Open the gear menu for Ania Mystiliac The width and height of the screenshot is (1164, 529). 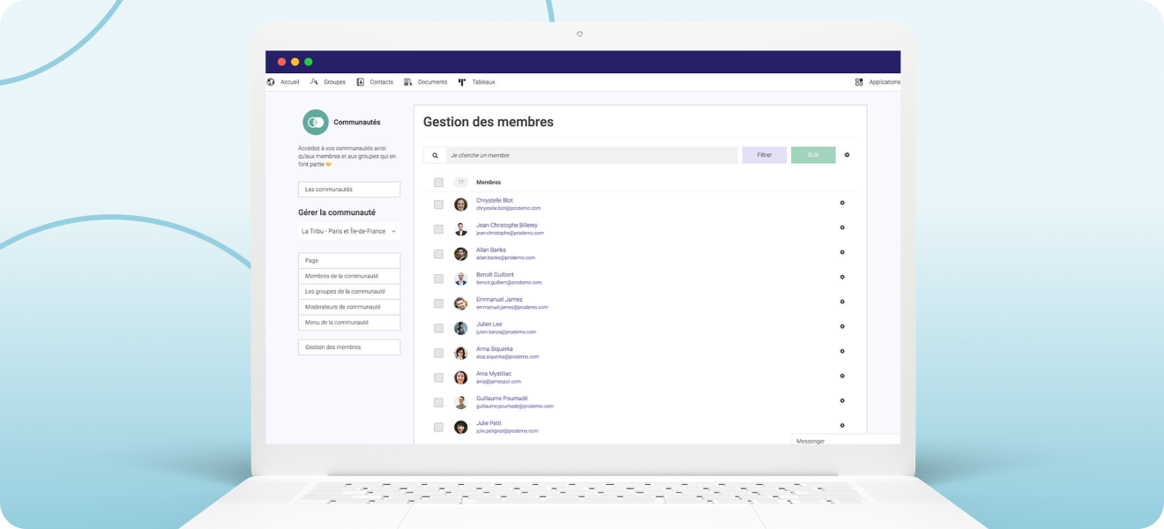click(x=842, y=376)
